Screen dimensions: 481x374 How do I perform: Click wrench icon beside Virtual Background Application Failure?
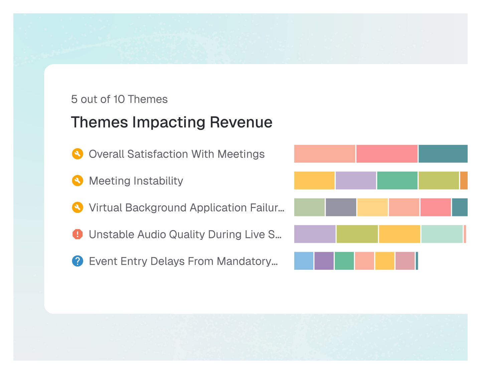pyautogui.click(x=77, y=207)
